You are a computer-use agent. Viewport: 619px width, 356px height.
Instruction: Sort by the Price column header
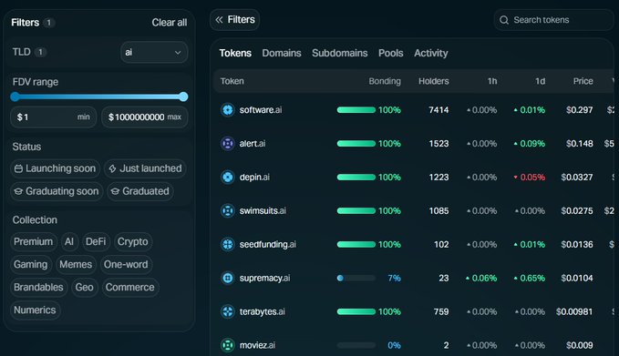pos(583,81)
